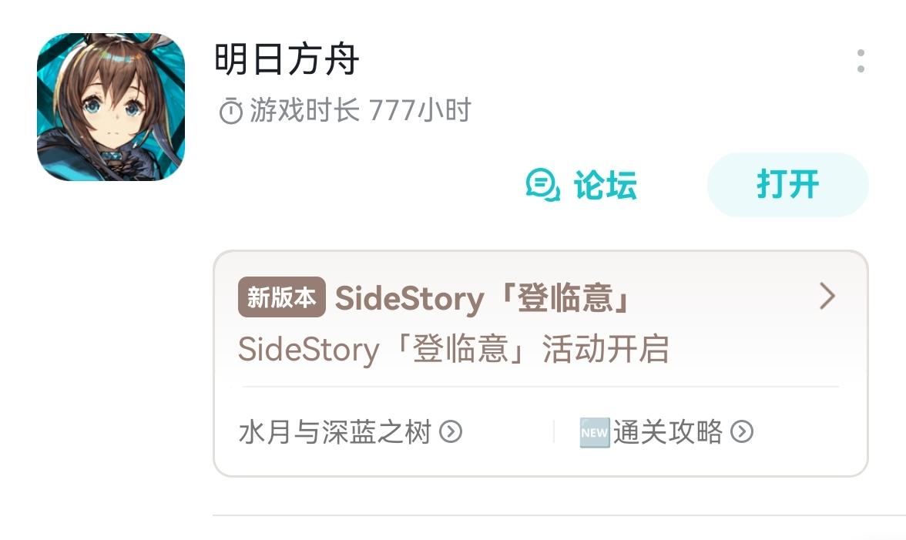This screenshot has height=540, width=906.
Task: Click the NEW badge icon before 通关攻略
Action: 594,432
